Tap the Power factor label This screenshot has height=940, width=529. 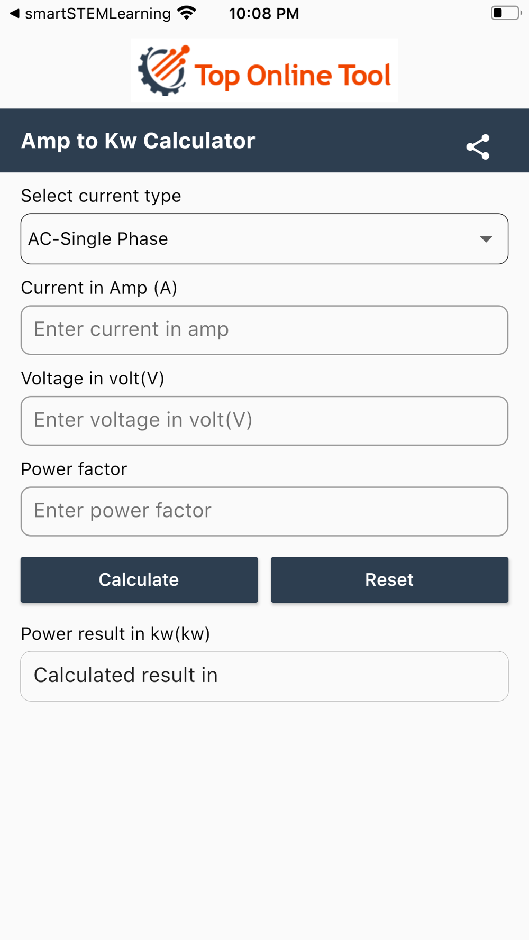coord(74,469)
